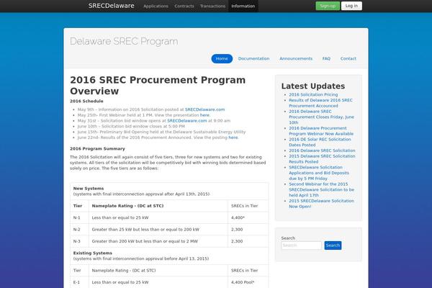Open the Transactions menu item
The image size is (432, 288).
coord(212,6)
